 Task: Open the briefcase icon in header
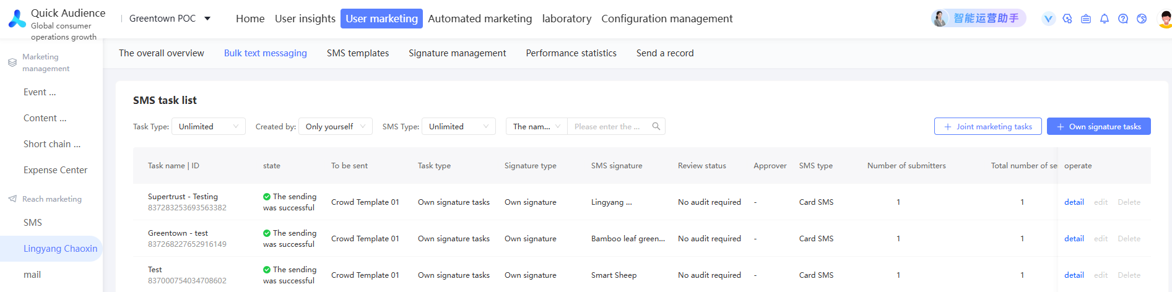pos(1086,19)
